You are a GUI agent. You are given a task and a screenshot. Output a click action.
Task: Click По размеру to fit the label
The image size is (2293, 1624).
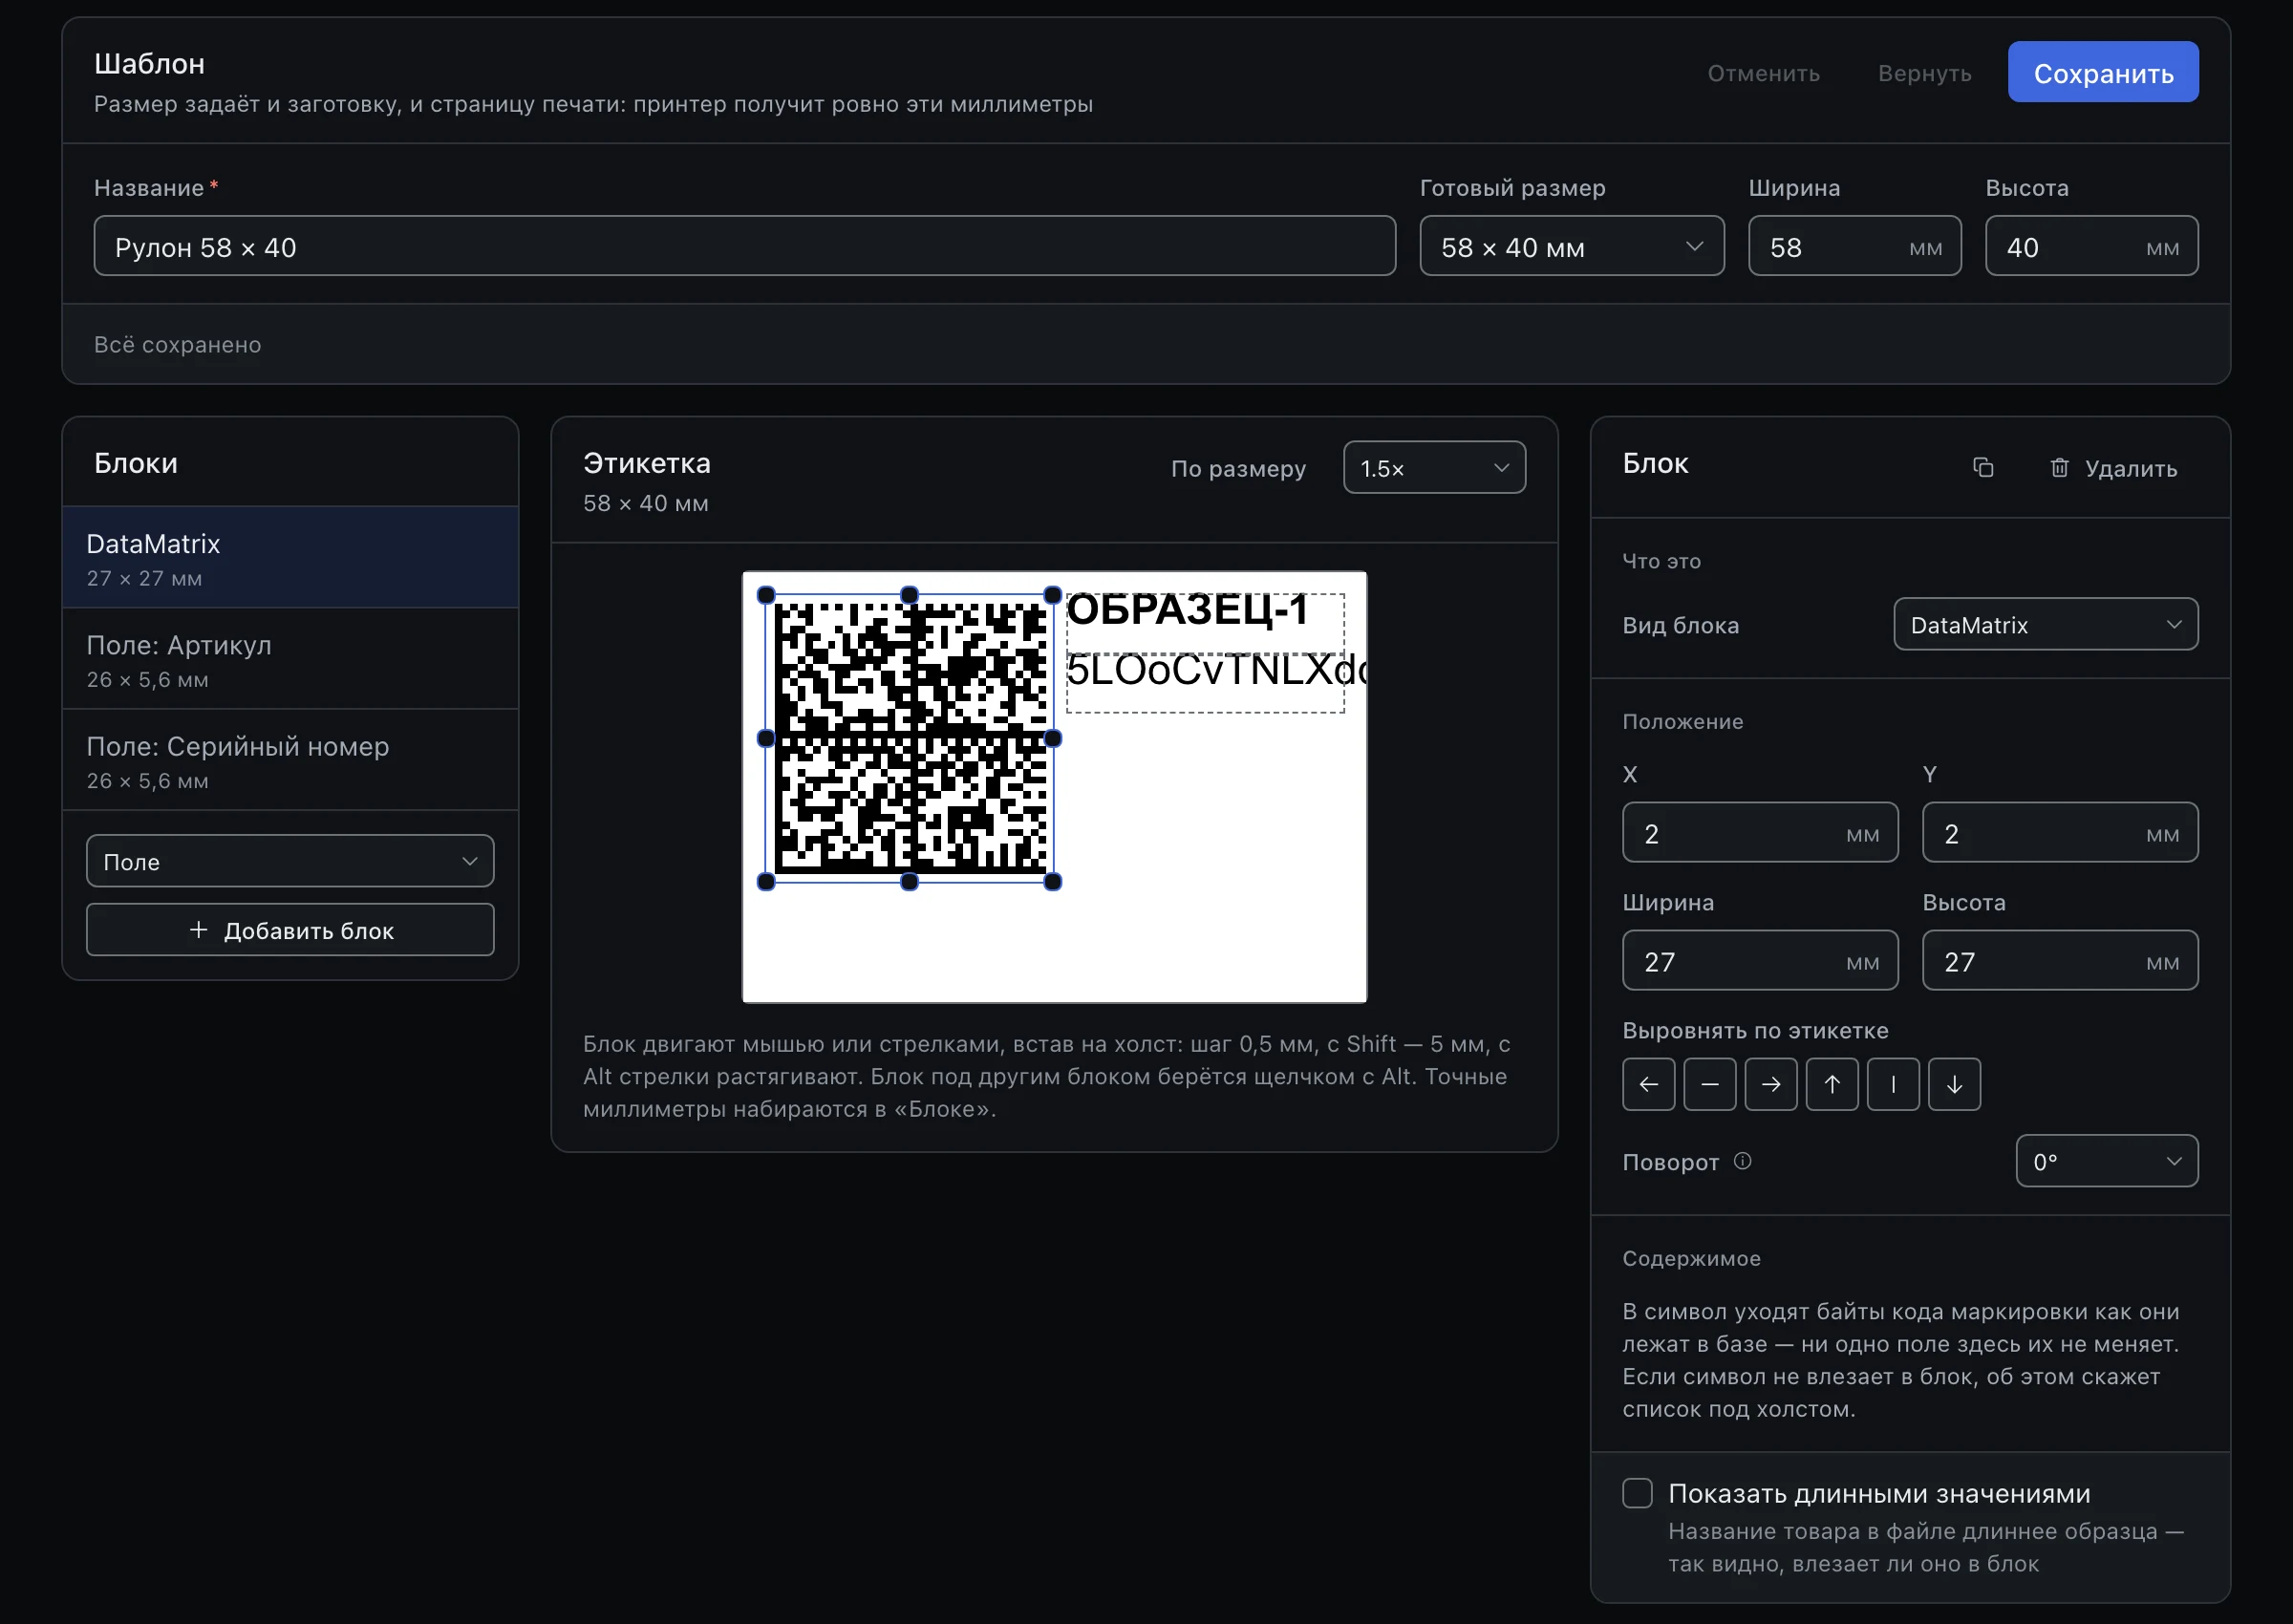point(1238,468)
